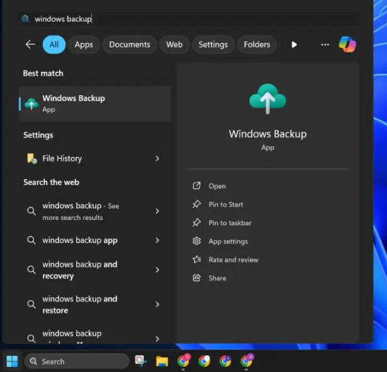Open the Windows Start button
387x372 pixels.
pos(12,361)
